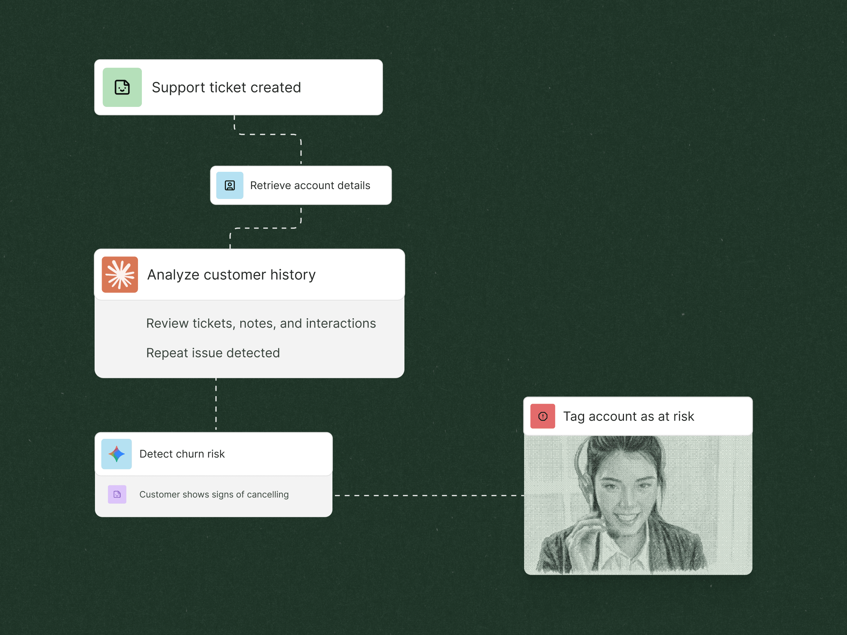Click the red alert warning icon
Viewport: 847px width, 635px height.
542,416
